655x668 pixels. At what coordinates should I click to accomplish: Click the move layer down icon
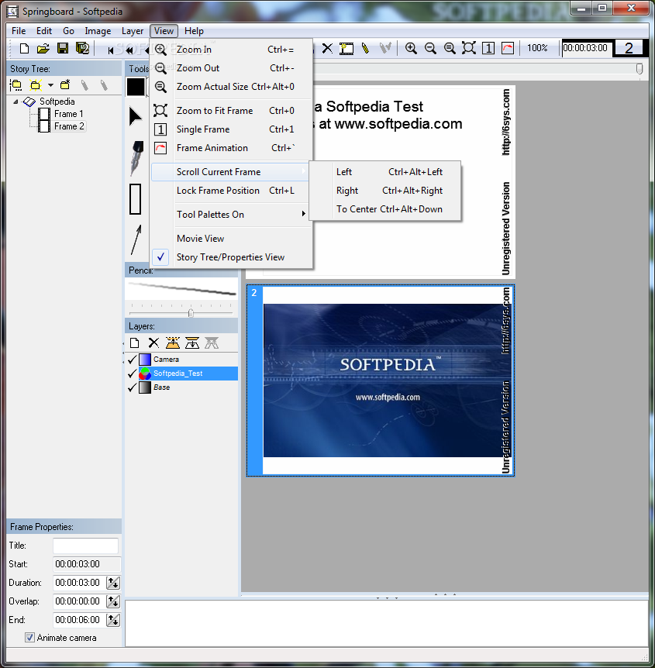(x=192, y=343)
